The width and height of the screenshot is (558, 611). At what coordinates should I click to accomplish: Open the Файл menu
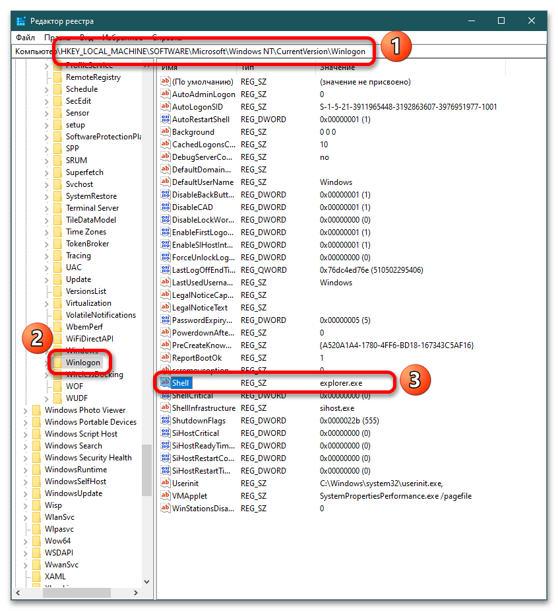click(x=25, y=38)
